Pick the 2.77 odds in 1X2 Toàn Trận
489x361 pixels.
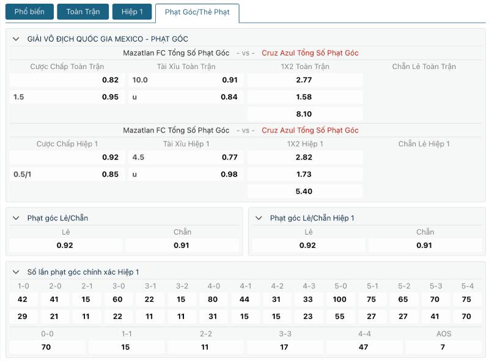305,80
